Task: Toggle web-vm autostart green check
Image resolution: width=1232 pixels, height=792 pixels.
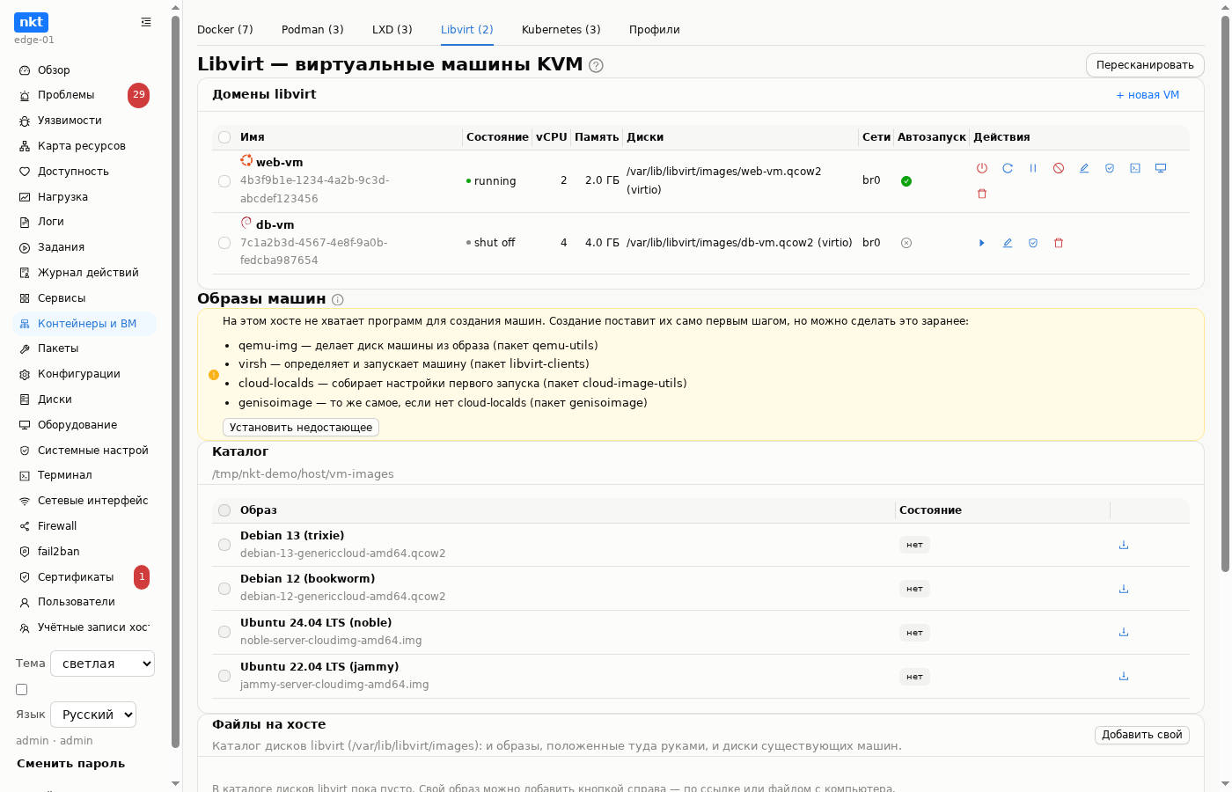Action: tap(906, 181)
